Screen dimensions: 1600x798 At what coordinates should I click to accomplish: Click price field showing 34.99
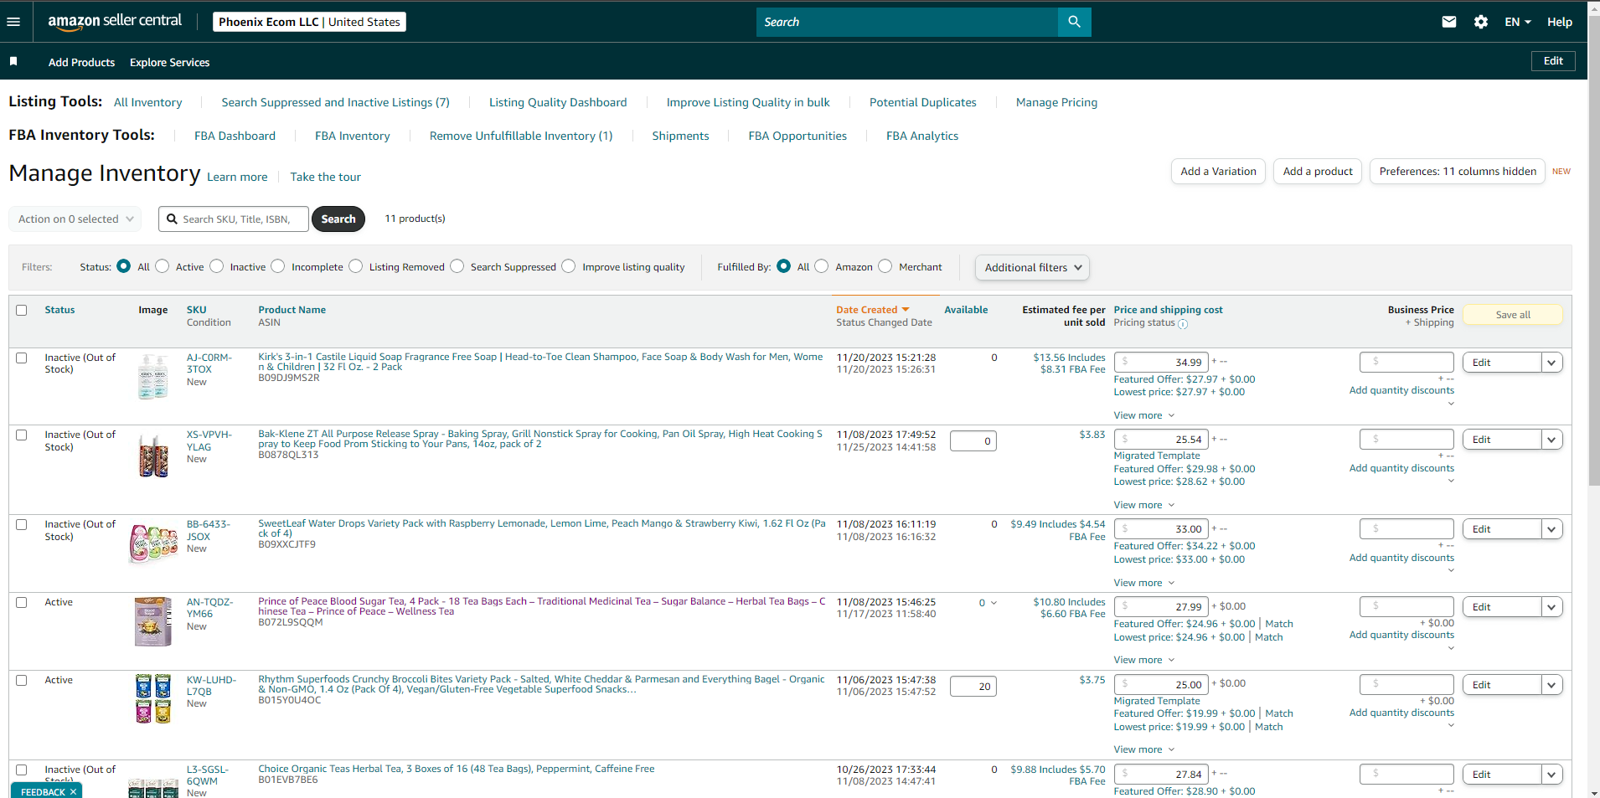point(1161,363)
